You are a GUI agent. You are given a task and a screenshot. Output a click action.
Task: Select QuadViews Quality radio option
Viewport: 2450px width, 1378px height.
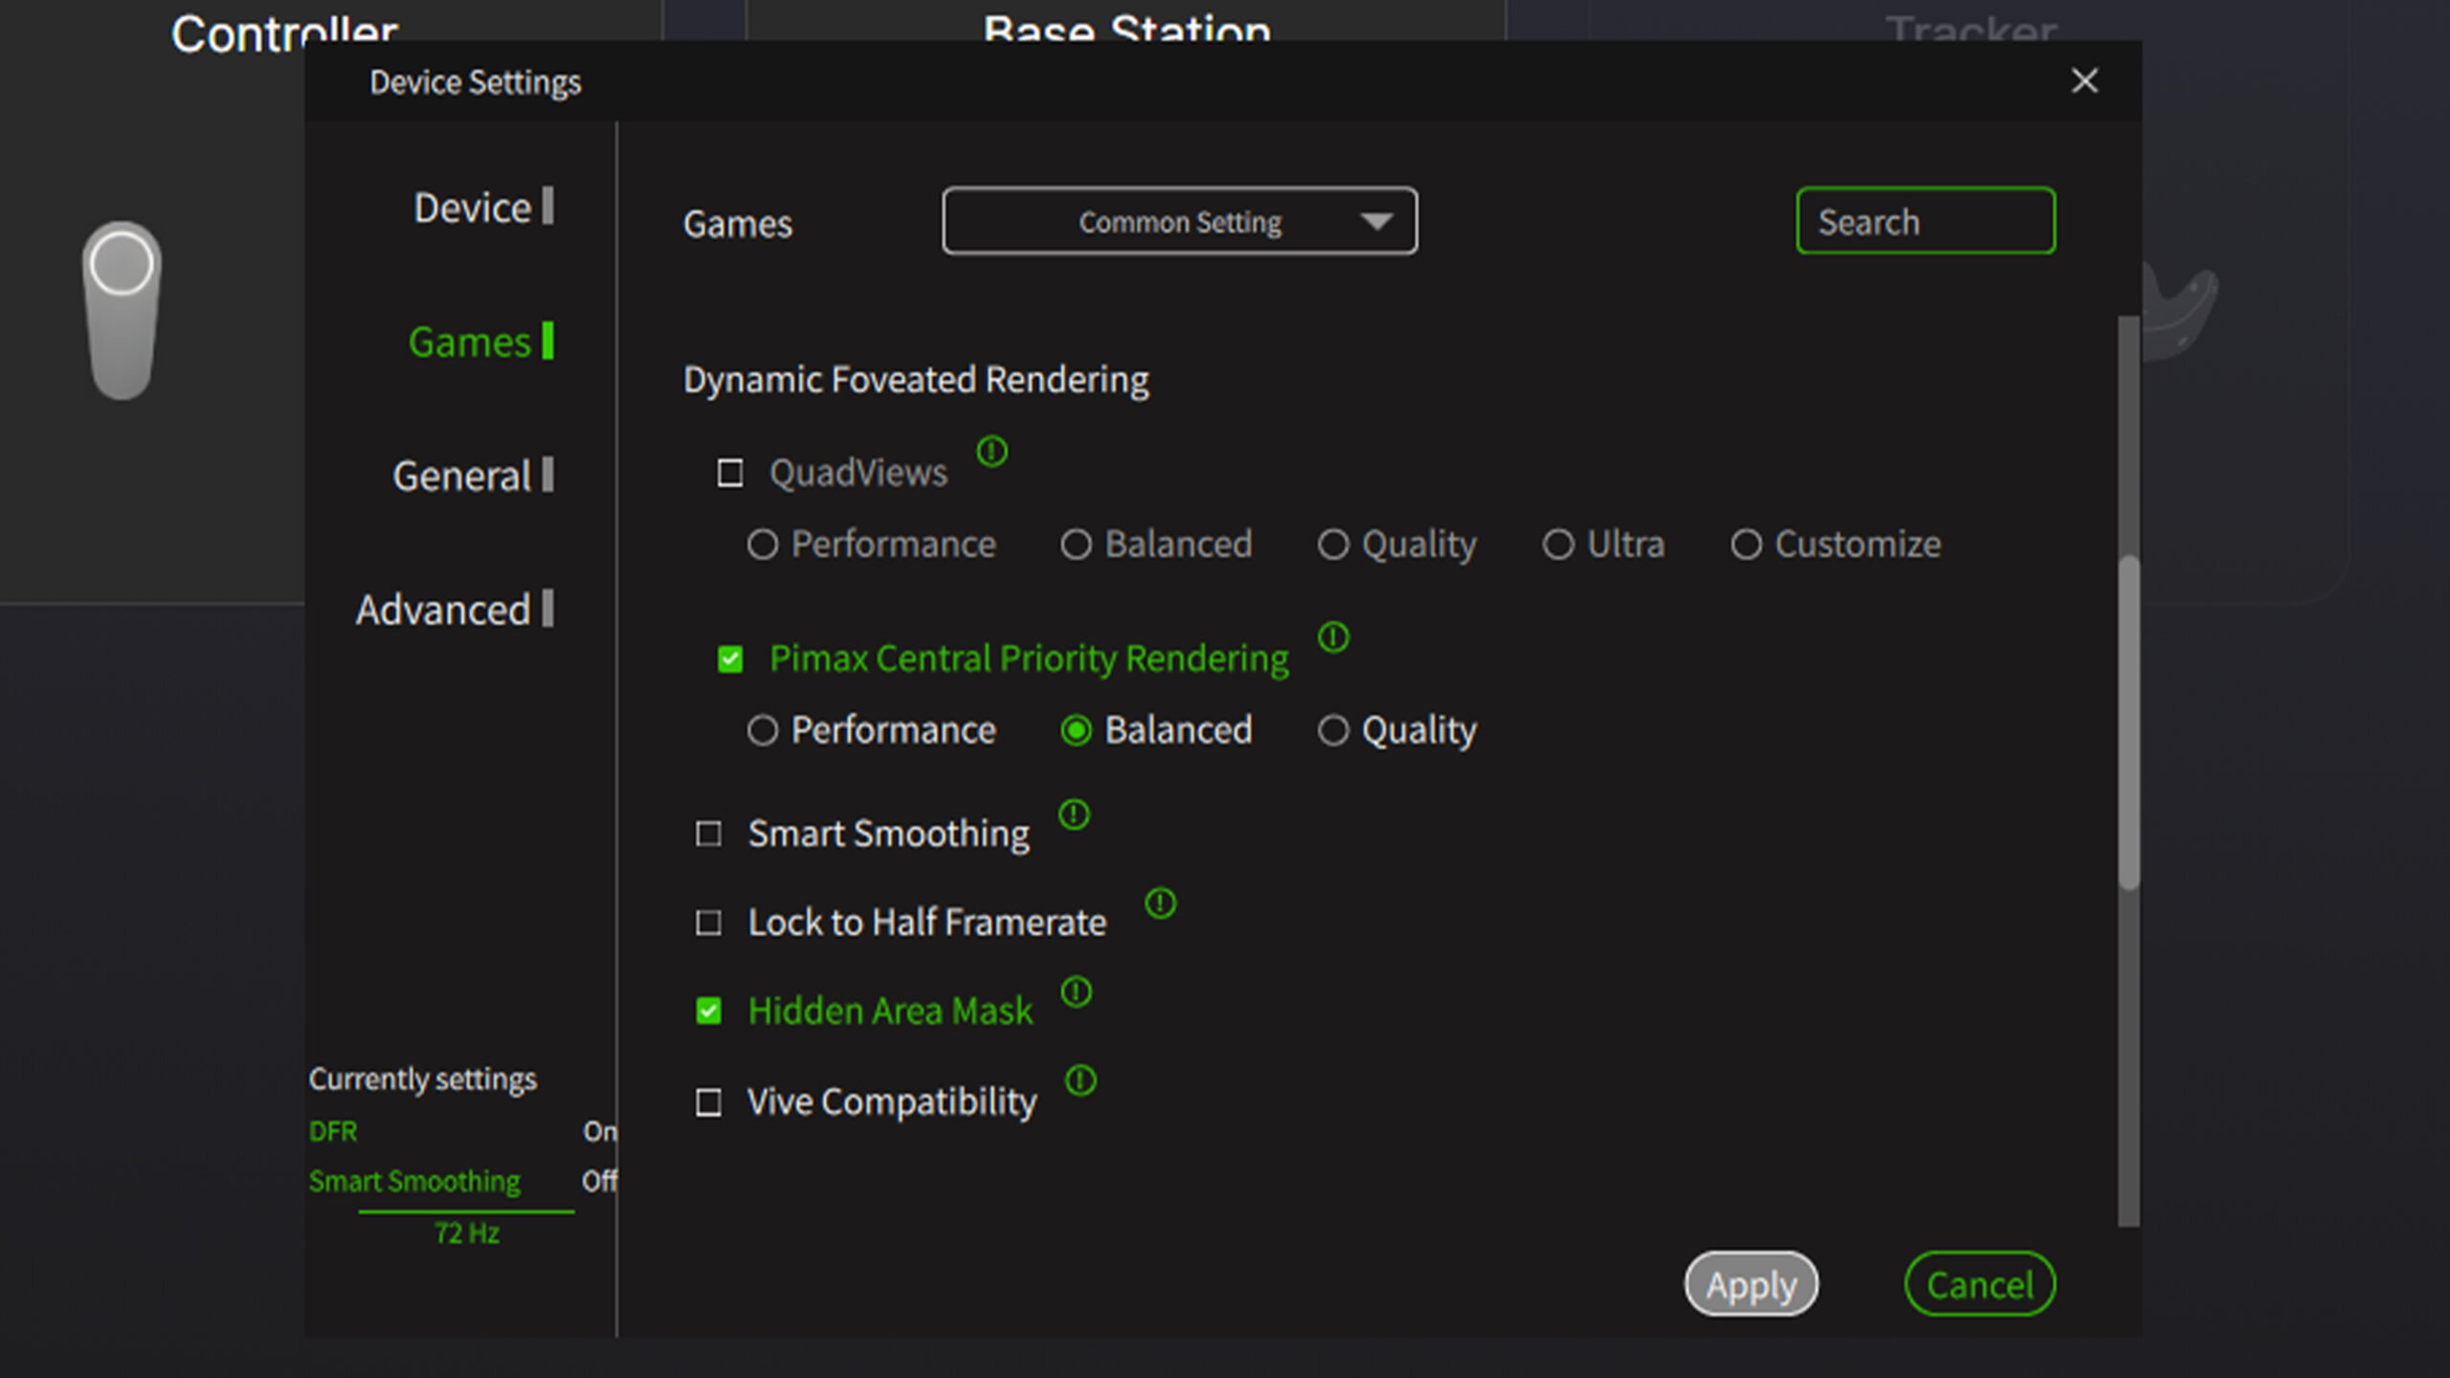point(1333,545)
